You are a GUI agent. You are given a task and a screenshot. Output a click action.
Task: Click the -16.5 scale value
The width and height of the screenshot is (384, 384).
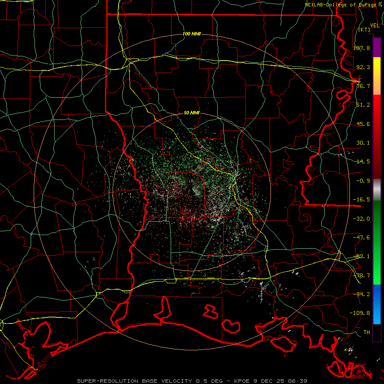[x=361, y=200]
